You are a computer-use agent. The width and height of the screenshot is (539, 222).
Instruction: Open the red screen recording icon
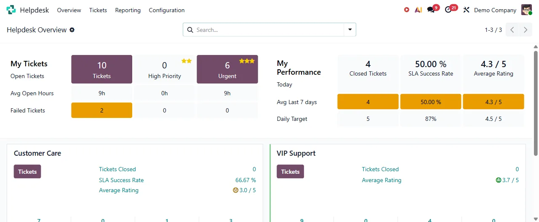406,10
